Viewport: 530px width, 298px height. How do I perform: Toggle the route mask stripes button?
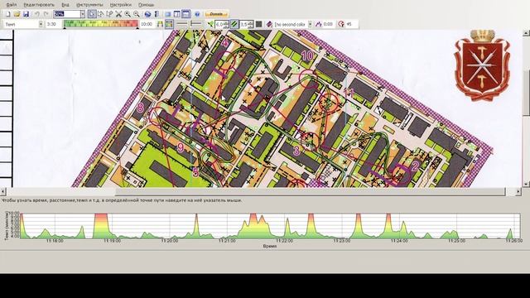[x=234, y=24]
